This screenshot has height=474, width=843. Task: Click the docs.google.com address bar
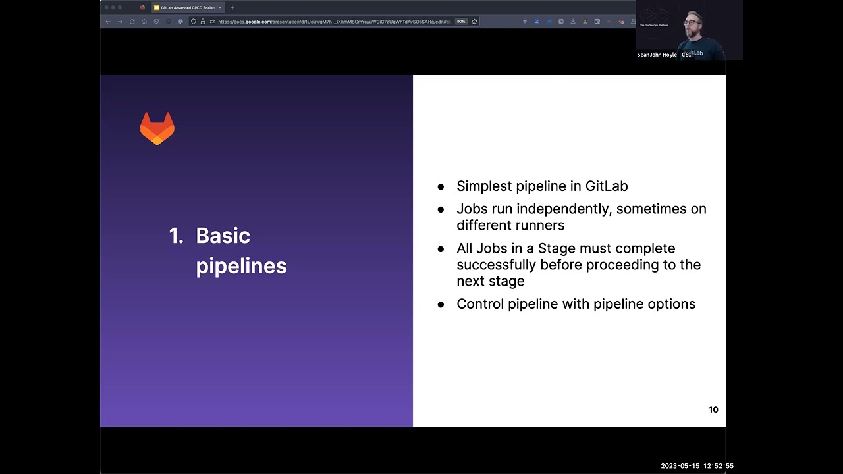[x=333, y=22]
